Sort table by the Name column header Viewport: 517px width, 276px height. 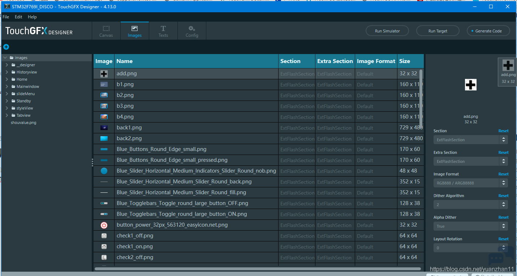click(196, 61)
